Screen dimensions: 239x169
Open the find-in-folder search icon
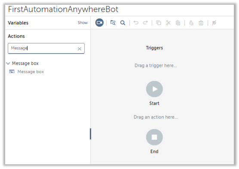point(113,23)
